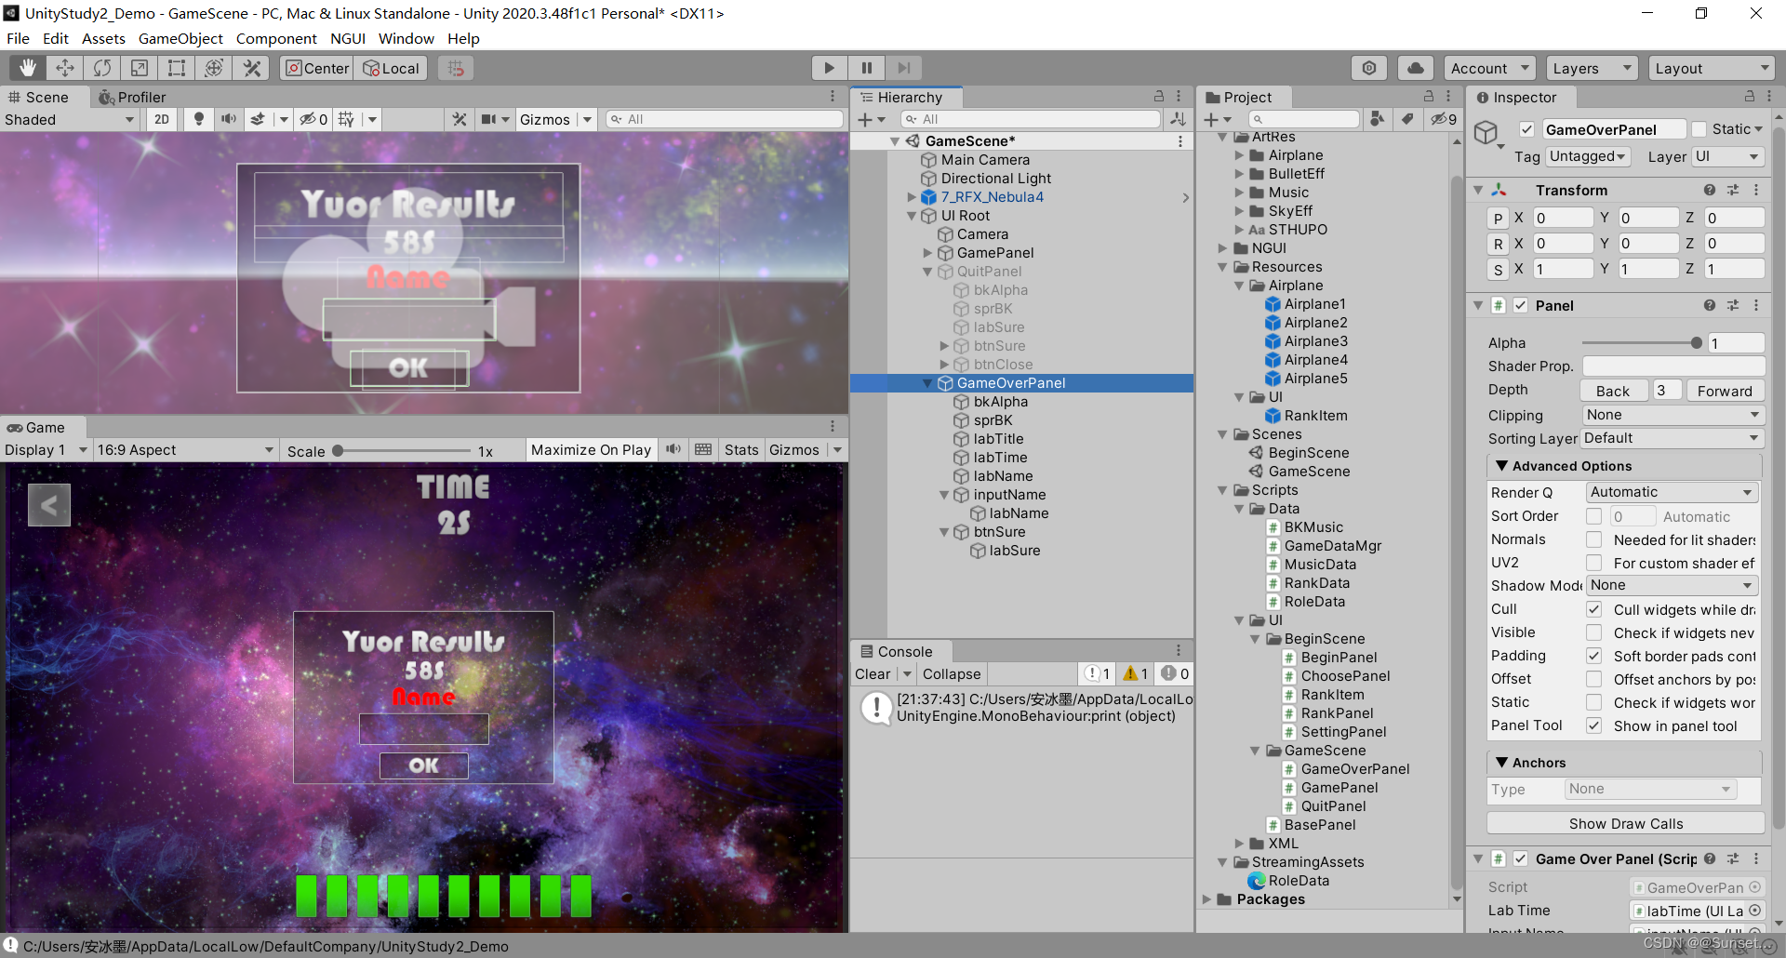Expand the GamePanel hierarchy node
The height and width of the screenshot is (958, 1786).
tap(927, 253)
